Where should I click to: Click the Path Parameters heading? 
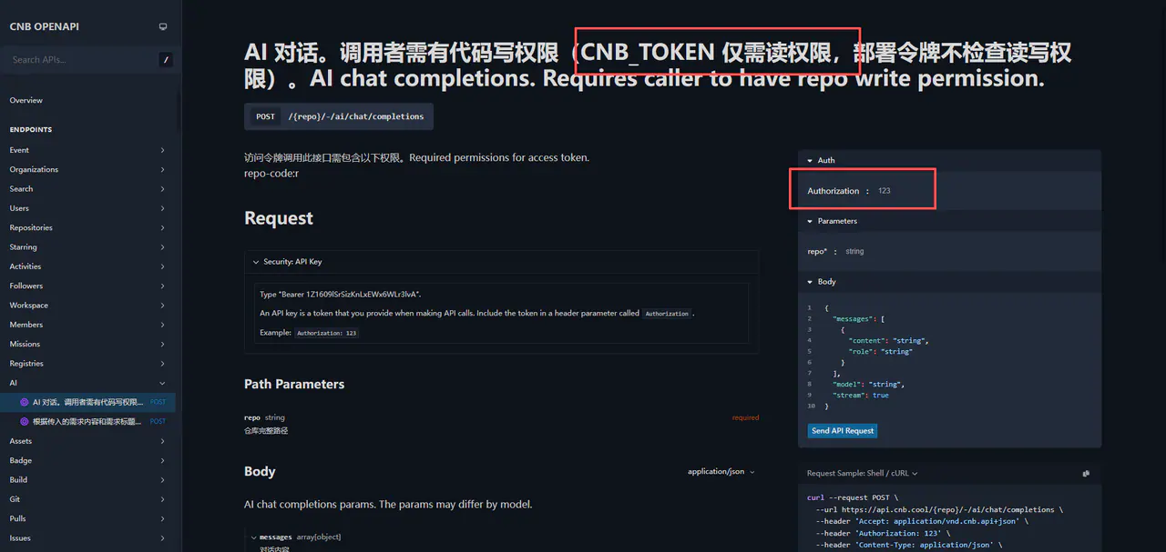click(294, 385)
